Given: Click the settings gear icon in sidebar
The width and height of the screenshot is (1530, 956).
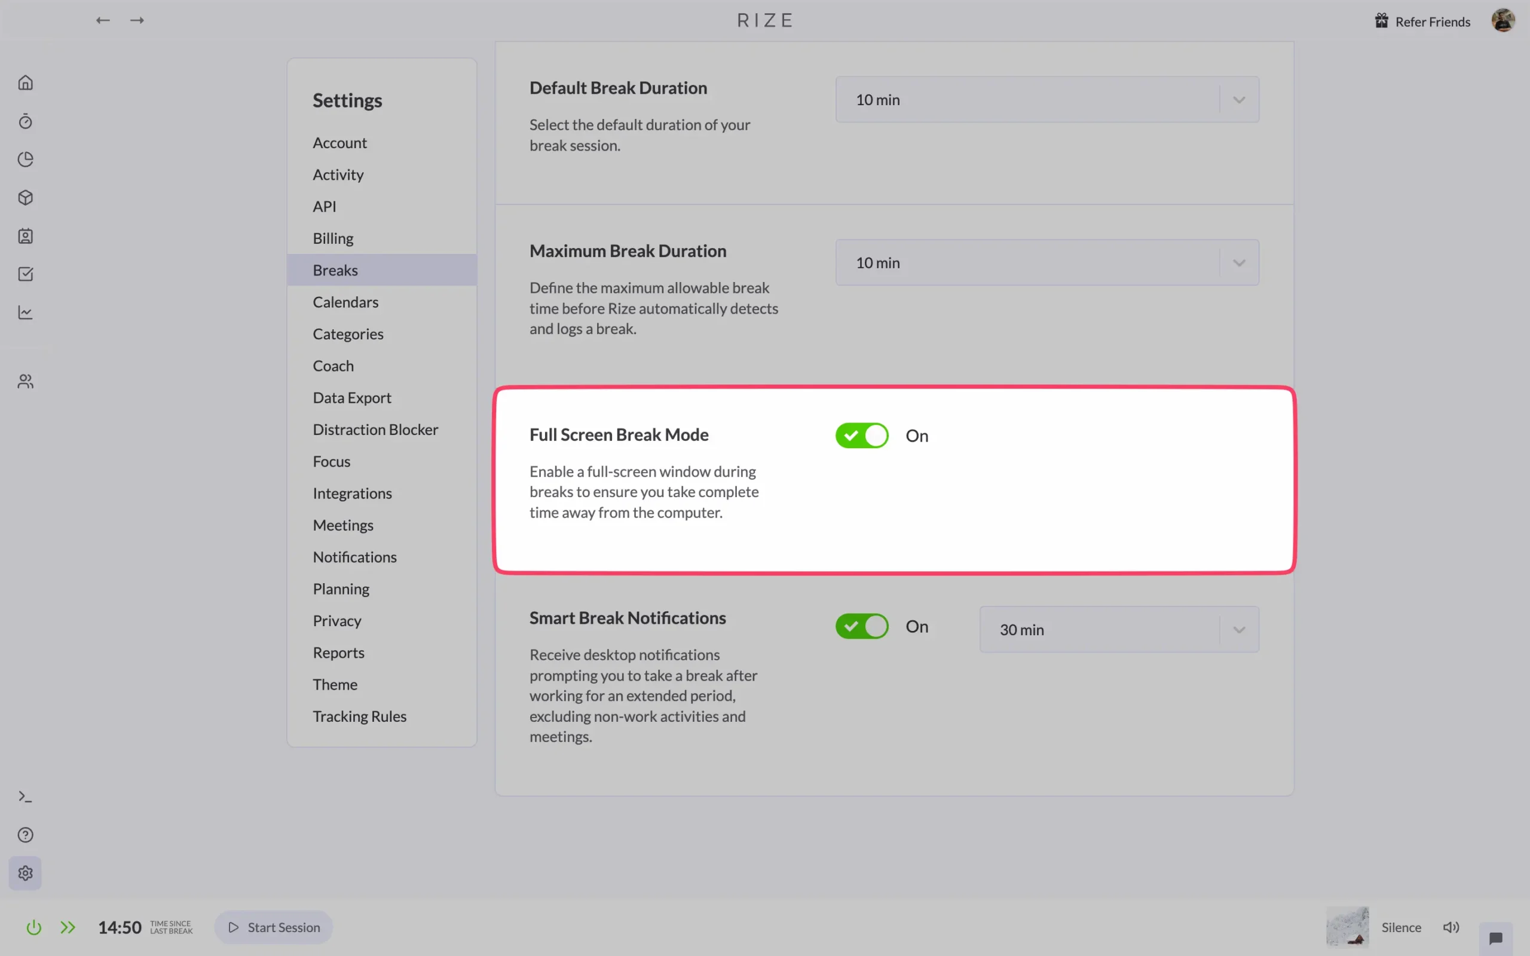Looking at the screenshot, I should [x=25, y=873].
